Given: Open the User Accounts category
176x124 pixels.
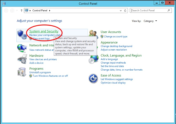Looking at the screenshot, I should pos(111,32).
